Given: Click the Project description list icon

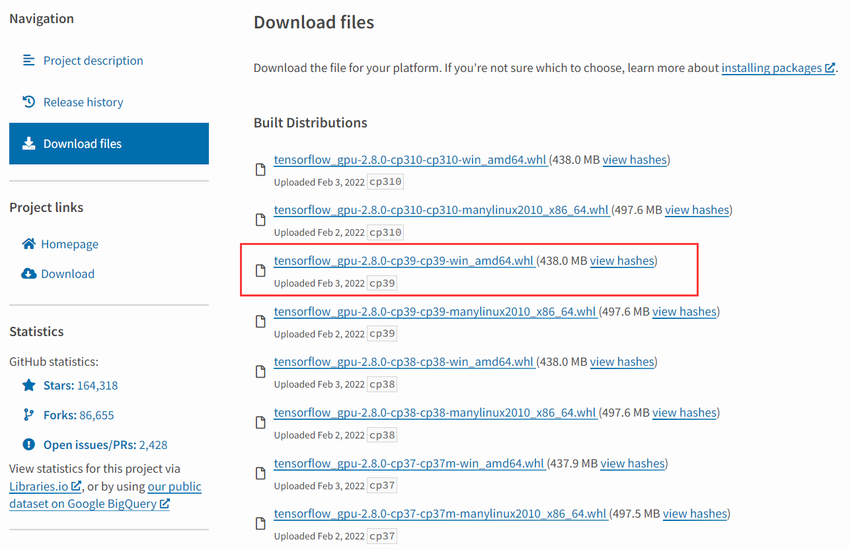Looking at the screenshot, I should pos(28,61).
